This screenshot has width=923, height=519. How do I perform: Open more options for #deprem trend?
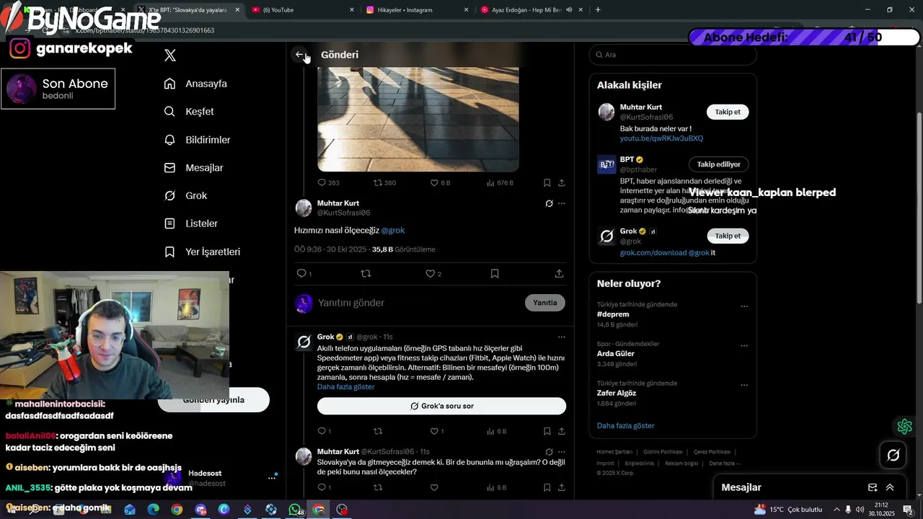744,306
